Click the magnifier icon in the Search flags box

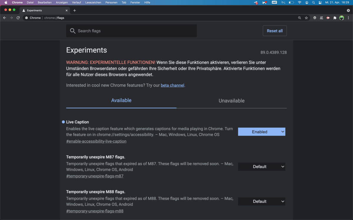pos(73,31)
